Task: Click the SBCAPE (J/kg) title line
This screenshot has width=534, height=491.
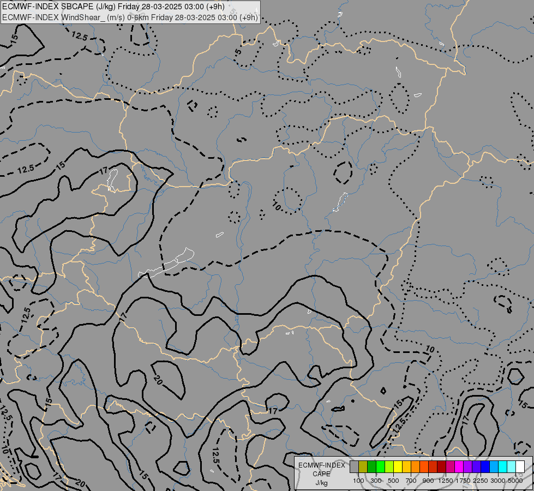Action: point(113,7)
